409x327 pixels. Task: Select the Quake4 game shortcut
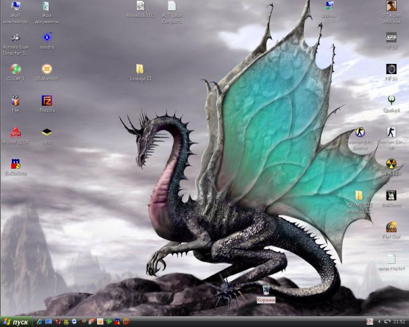[391, 104]
